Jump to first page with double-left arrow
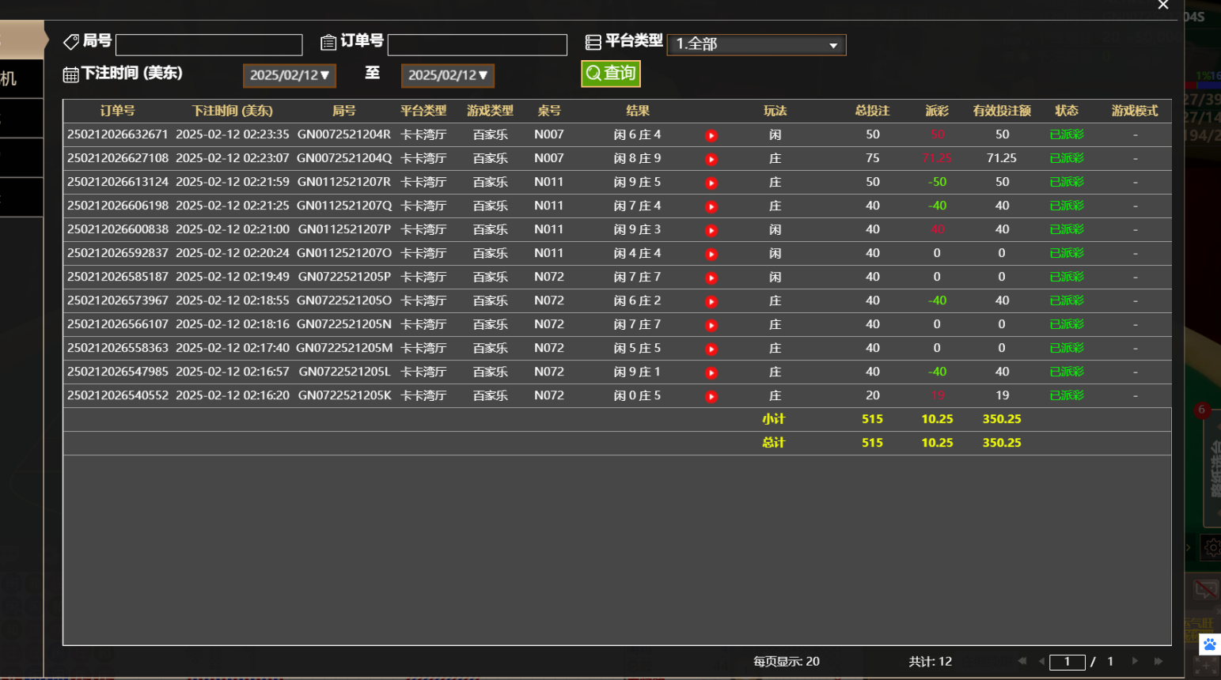1221x680 pixels. pyautogui.click(x=1022, y=661)
